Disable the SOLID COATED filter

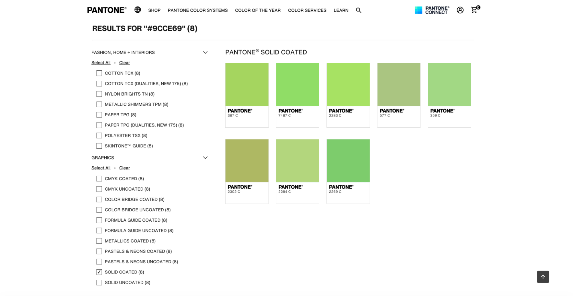coord(99,272)
